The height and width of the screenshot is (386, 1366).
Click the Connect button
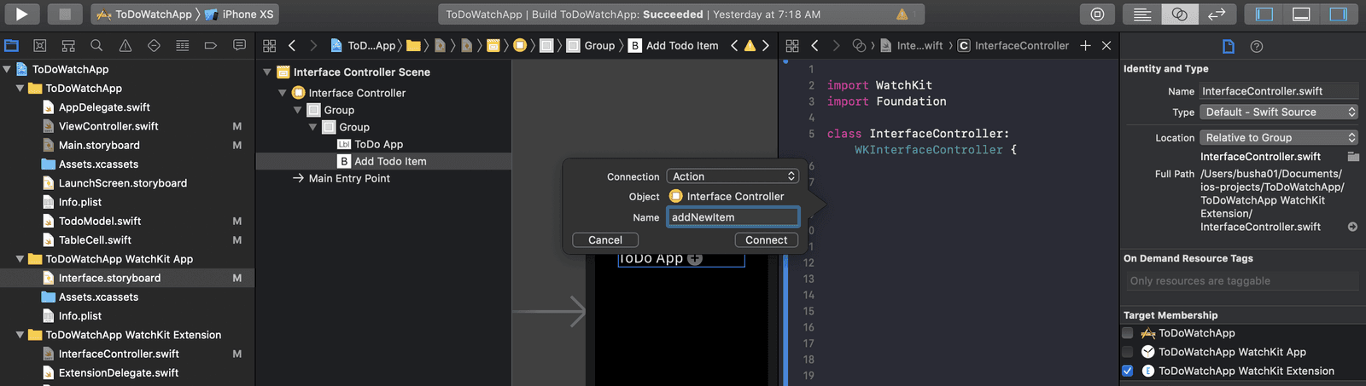766,240
